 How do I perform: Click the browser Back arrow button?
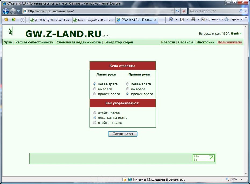6,11
